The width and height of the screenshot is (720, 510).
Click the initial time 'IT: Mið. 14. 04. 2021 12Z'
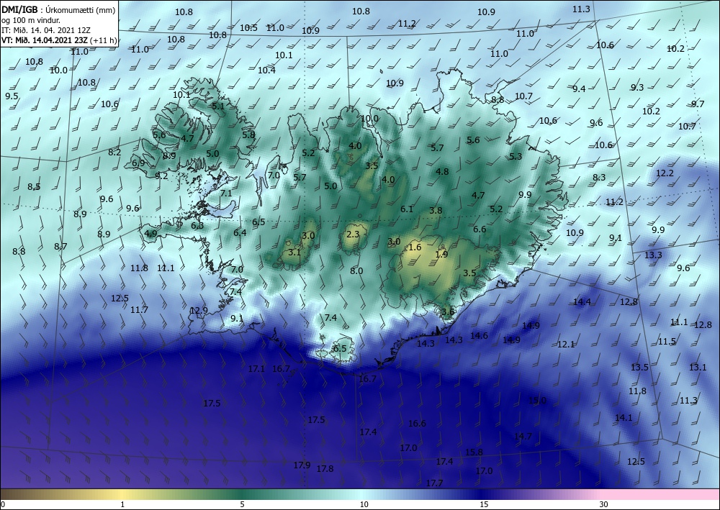click(46, 30)
